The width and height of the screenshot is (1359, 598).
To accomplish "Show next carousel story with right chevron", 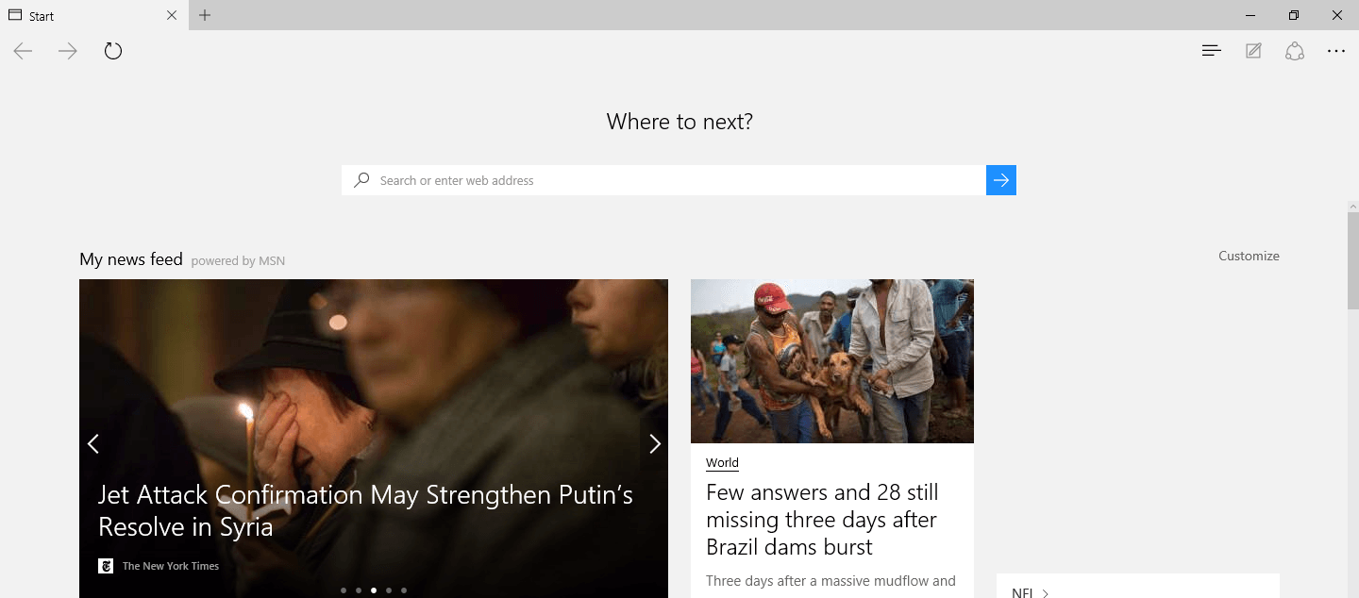I will pyautogui.click(x=655, y=443).
